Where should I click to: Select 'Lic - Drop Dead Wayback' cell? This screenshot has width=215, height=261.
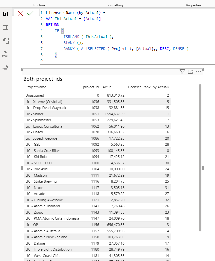pos(46,108)
